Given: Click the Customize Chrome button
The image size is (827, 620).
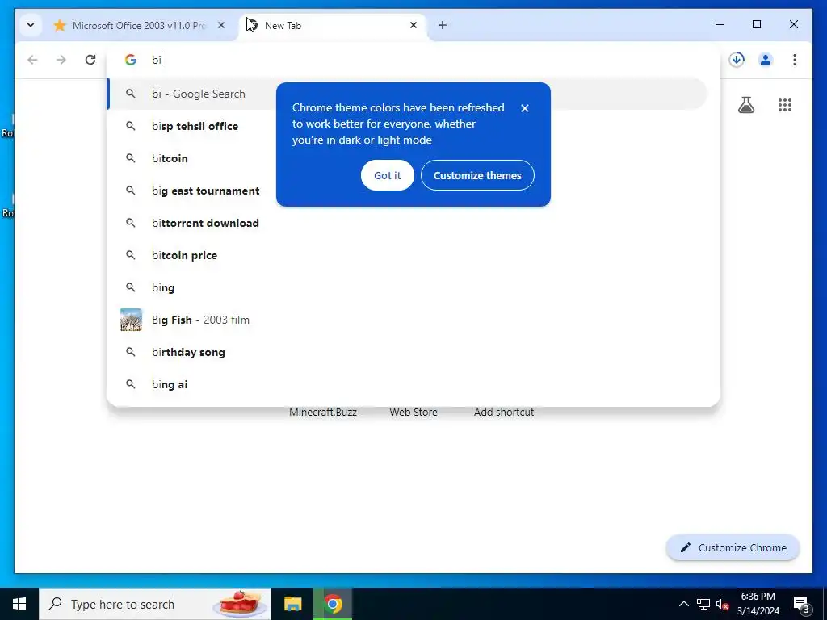Looking at the screenshot, I should pos(733,548).
